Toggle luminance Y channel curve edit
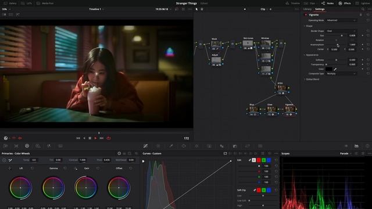Image resolution: width=372 pixels, height=209 pixels. pyautogui.click(x=254, y=160)
